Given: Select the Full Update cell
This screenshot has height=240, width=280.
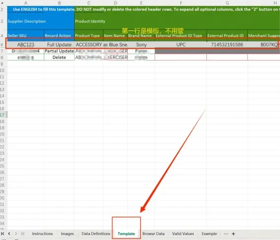Looking at the screenshot, I should point(59,44).
